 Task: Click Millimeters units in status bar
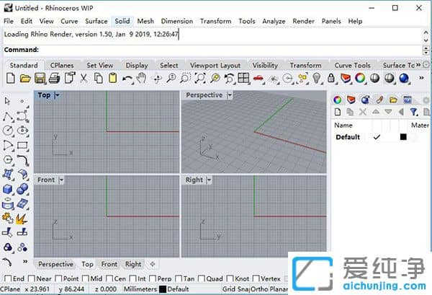click(140, 289)
